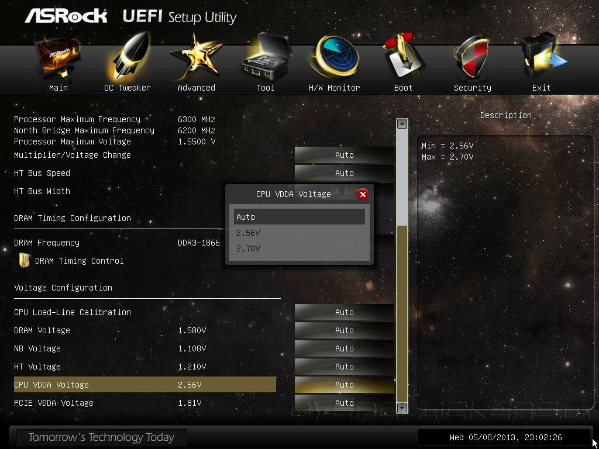Select the CPU Load-Line Calibration label

coord(73,312)
